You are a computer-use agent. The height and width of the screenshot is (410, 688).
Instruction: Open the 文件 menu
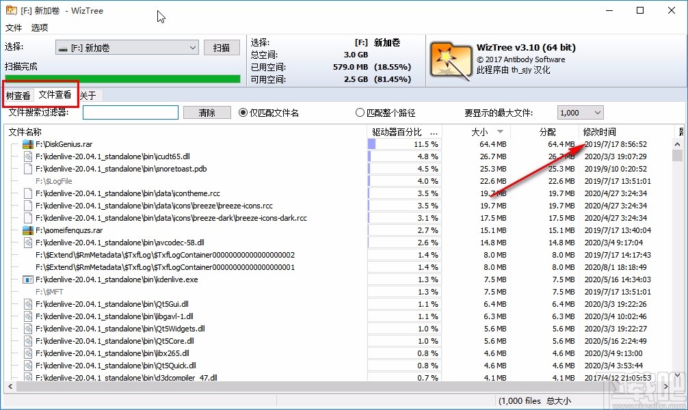pos(14,27)
